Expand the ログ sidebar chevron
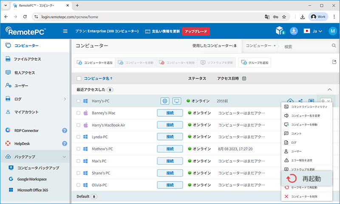 [x=65, y=99]
